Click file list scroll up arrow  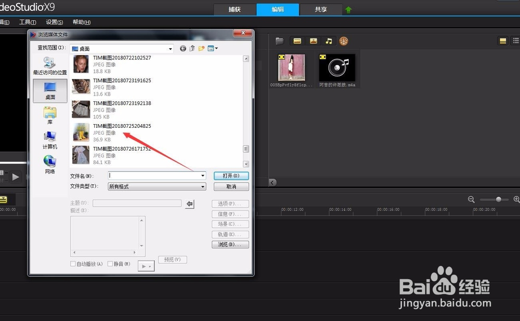pyautogui.click(x=246, y=59)
